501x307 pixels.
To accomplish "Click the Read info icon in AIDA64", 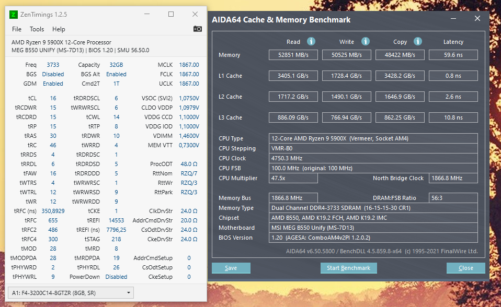I will point(311,41).
